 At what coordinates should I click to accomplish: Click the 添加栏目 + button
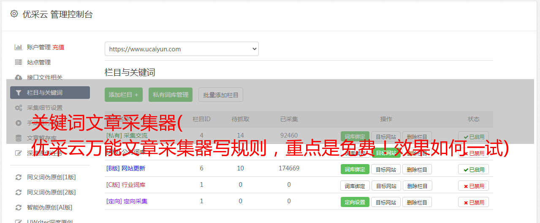point(124,95)
